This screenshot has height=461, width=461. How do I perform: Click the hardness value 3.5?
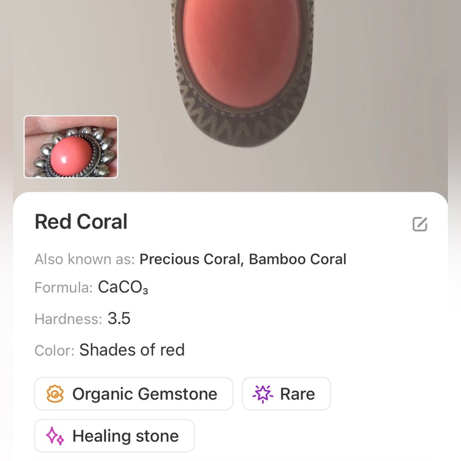[119, 318]
